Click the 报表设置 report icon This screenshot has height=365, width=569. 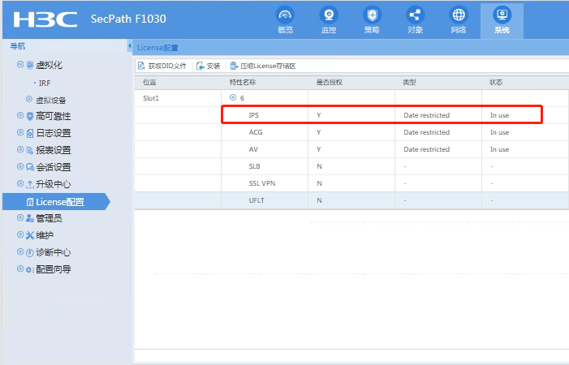point(30,150)
